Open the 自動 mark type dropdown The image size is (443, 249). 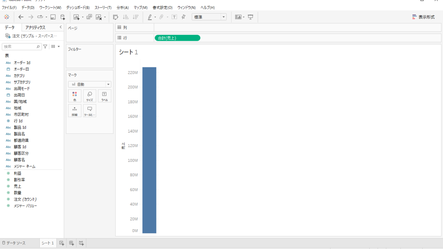(90, 84)
